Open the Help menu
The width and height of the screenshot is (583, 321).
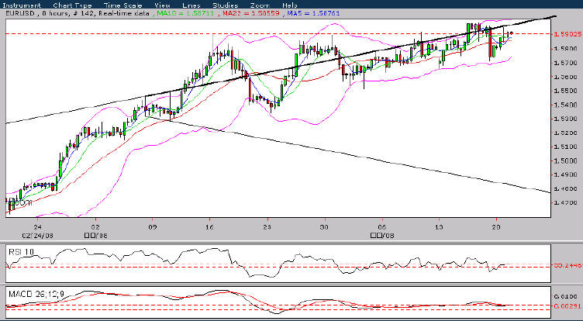point(290,5)
